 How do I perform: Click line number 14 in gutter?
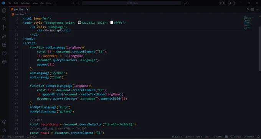(x=17, y=47)
